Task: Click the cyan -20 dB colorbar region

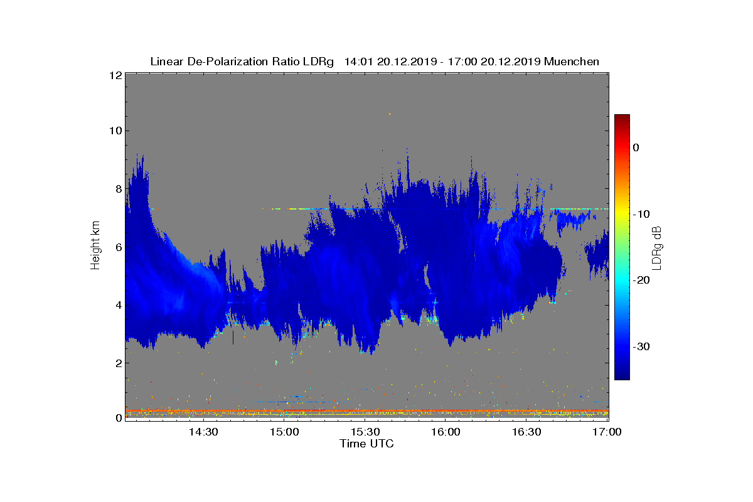Action: coord(622,280)
